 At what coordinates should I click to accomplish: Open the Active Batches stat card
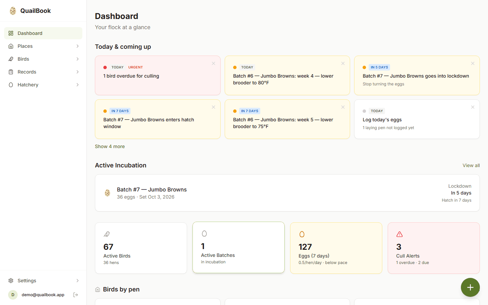click(x=239, y=247)
